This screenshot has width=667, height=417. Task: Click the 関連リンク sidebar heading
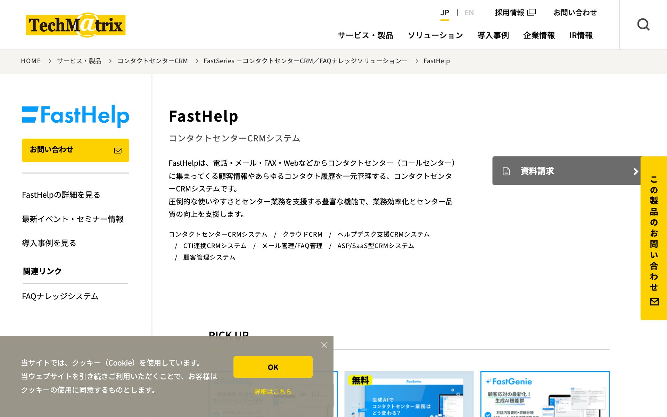(42, 271)
